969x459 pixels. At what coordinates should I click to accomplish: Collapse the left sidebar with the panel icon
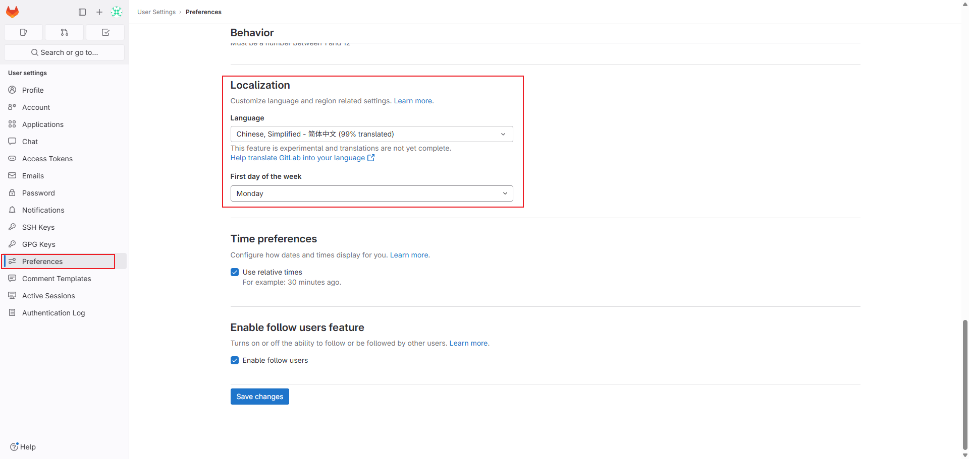pyautogui.click(x=82, y=12)
